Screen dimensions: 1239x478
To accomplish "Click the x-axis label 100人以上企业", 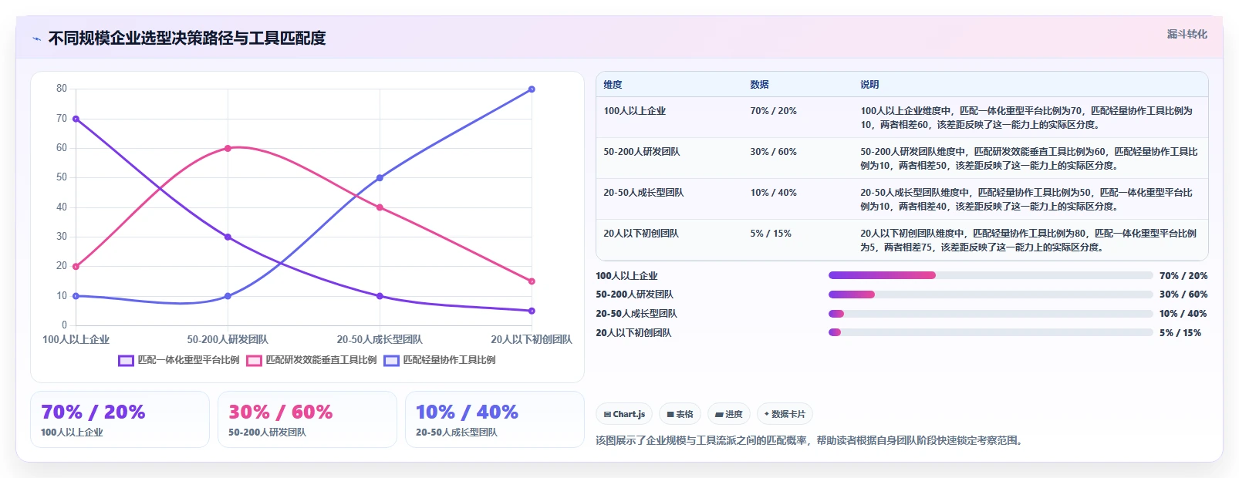I will 76,339.
